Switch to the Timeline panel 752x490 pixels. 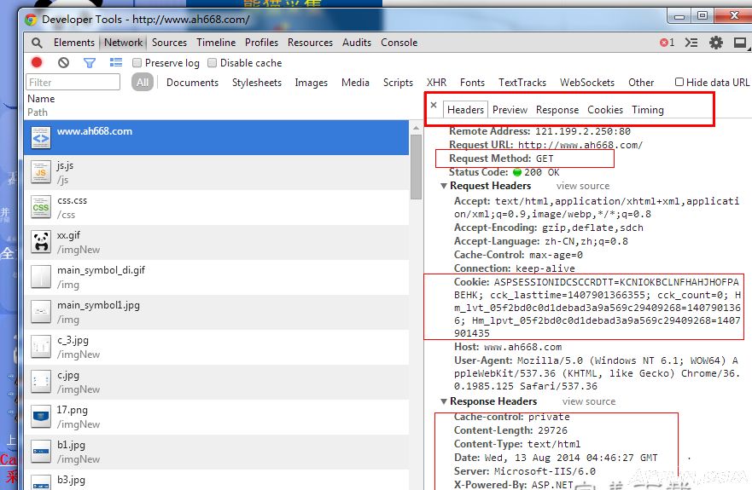(216, 43)
